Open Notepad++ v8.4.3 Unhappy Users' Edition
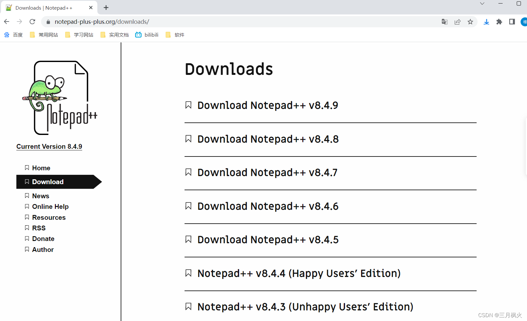Viewport: 527px width, 321px height. (305, 307)
